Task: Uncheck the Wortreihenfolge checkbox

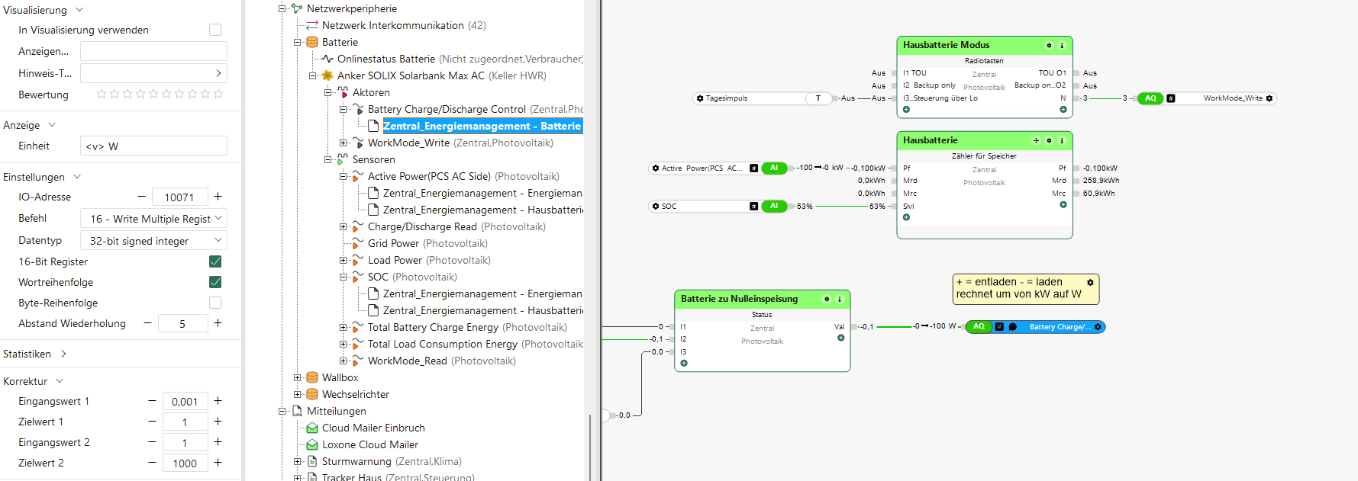Action: [215, 282]
